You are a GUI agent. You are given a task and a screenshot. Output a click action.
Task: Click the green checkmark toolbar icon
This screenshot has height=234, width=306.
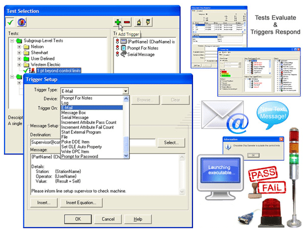pyautogui.click(x=10, y=22)
